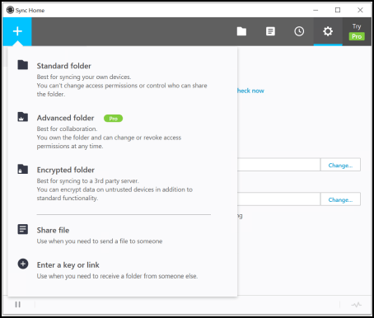Click the Enter a key plus circle icon
The height and width of the screenshot is (318, 374).
point(23,264)
